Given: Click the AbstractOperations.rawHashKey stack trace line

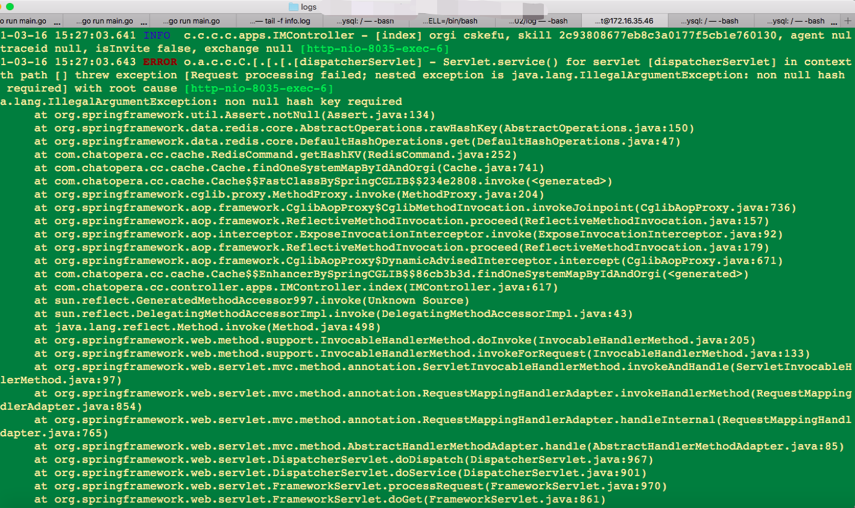Looking at the screenshot, I should pyautogui.click(x=364, y=128).
